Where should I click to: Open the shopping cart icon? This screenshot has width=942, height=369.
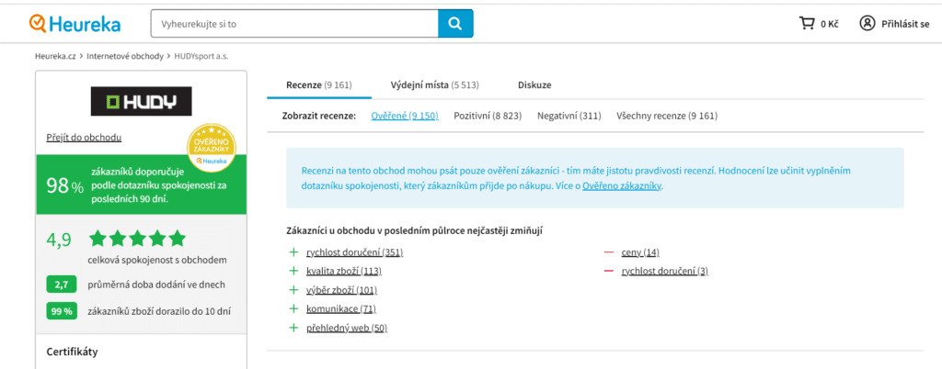[x=806, y=23]
